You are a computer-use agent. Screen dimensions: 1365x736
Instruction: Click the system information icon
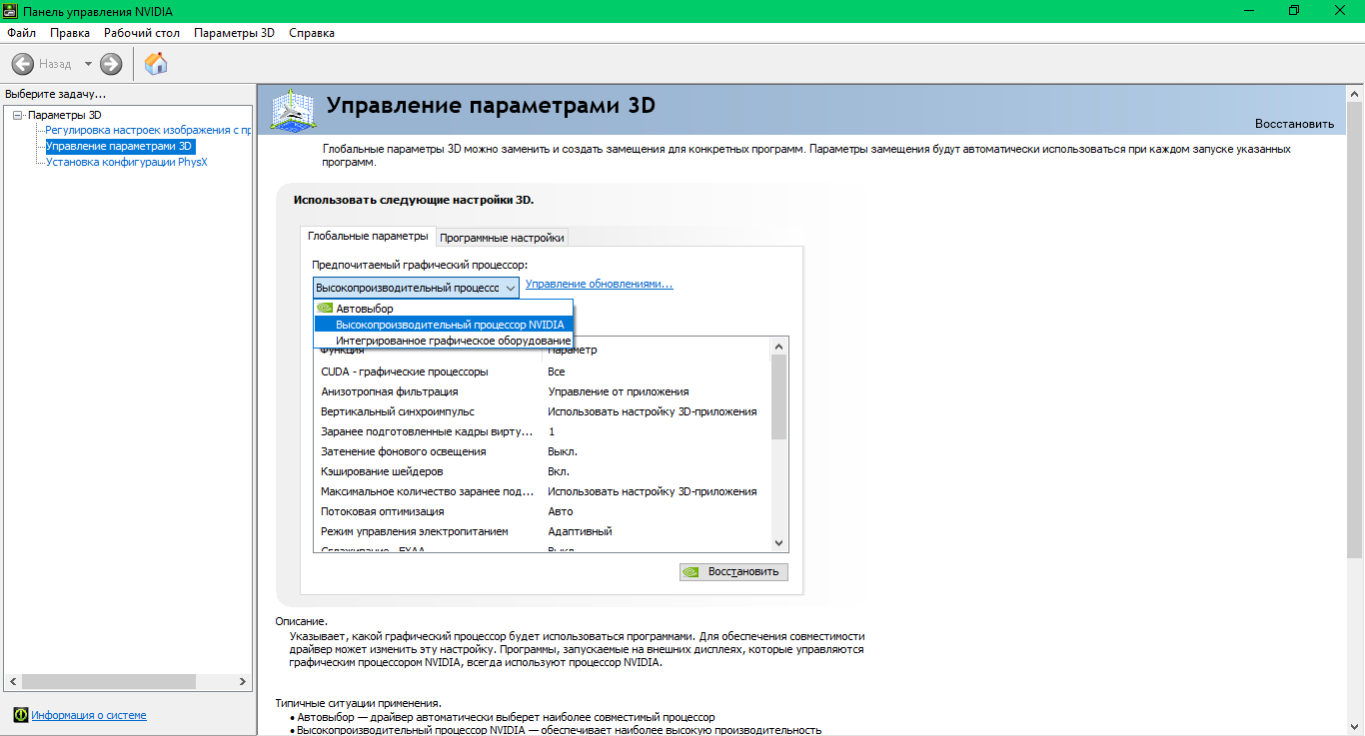[x=20, y=715]
